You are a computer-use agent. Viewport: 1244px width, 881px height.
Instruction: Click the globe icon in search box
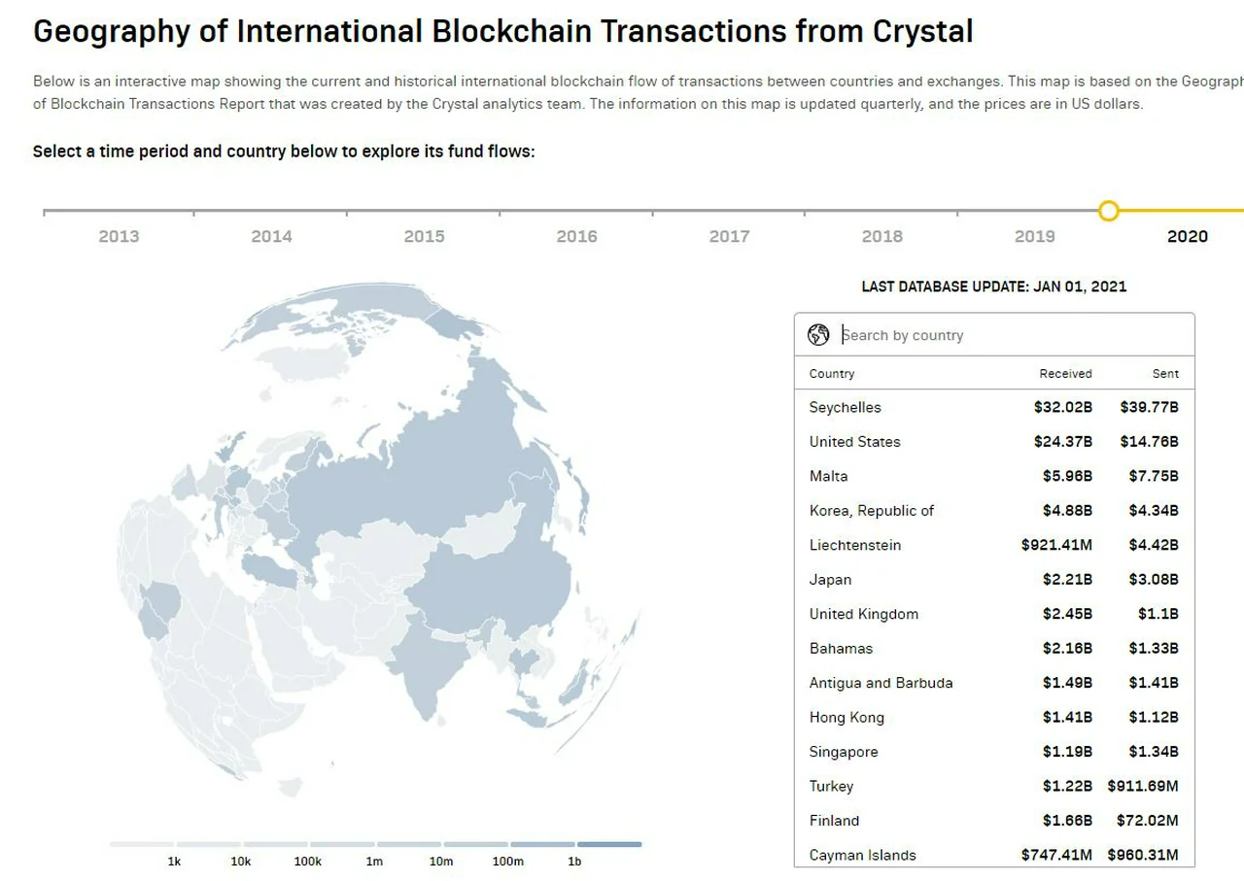pos(818,335)
